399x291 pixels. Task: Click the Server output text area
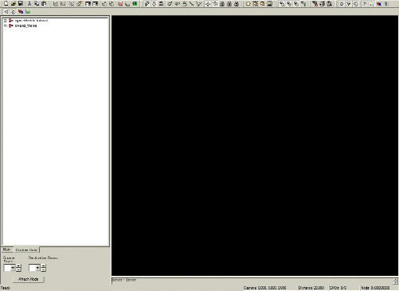pyautogui.click(x=252, y=281)
